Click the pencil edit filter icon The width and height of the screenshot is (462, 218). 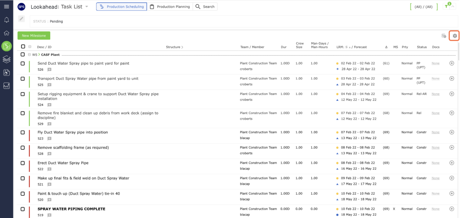coord(21,19)
